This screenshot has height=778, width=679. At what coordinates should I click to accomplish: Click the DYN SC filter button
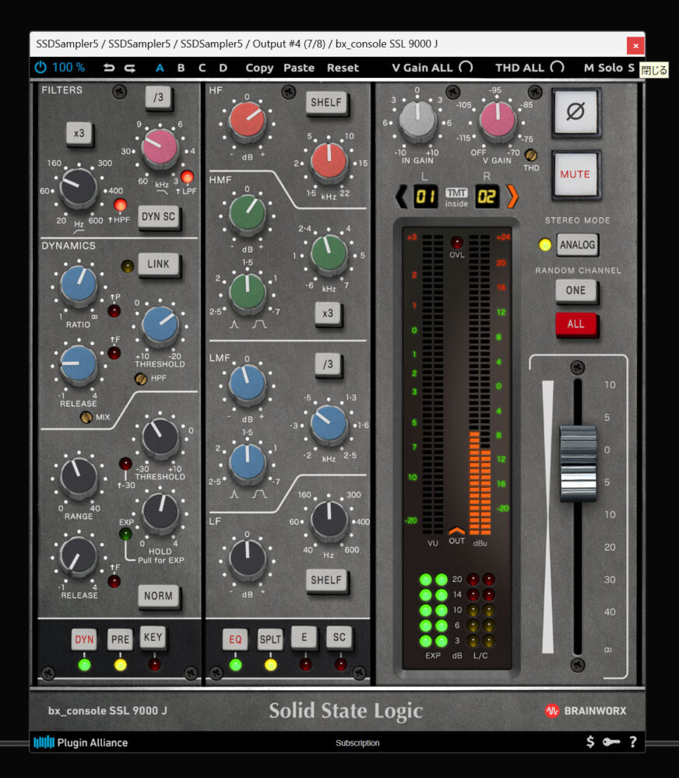coord(158,217)
